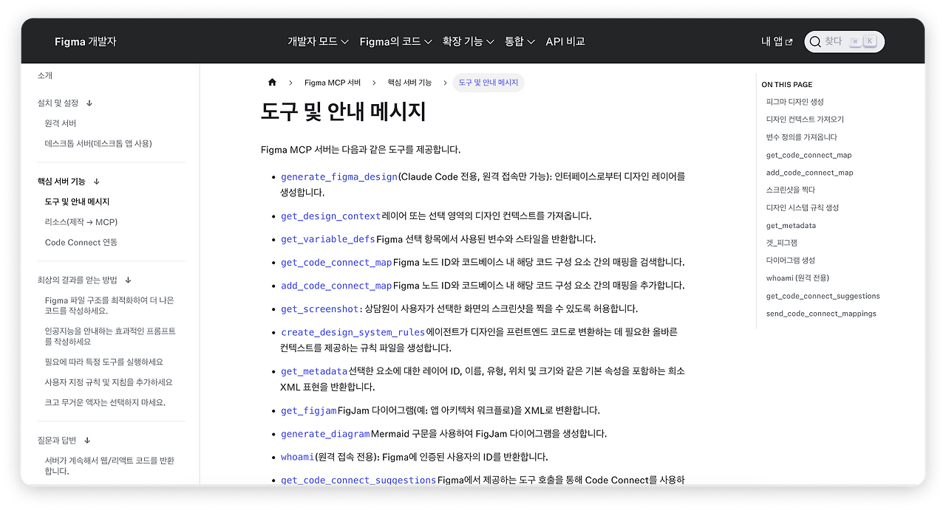This screenshot has height=510, width=946.
Task: Click the ON THIS PAGE heading
Action: click(786, 85)
